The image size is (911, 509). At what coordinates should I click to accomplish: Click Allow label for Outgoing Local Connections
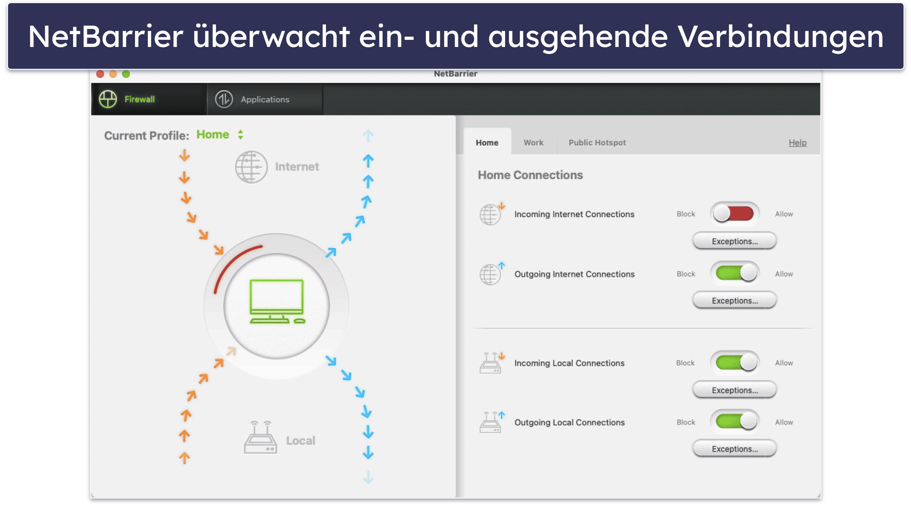pos(784,422)
